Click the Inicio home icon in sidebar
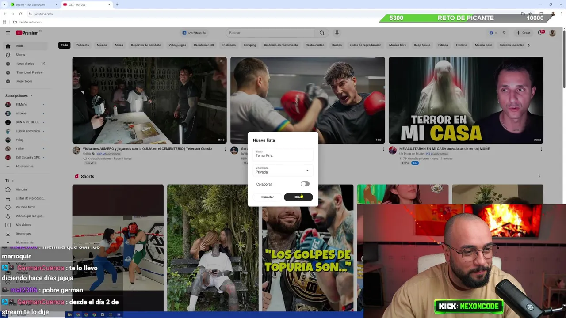Screen dimensions: 566x318 click(8, 46)
